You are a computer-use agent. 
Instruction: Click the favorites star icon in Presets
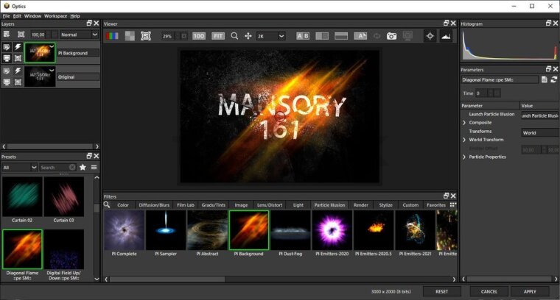pyautogui.click(x=83, y=168)
